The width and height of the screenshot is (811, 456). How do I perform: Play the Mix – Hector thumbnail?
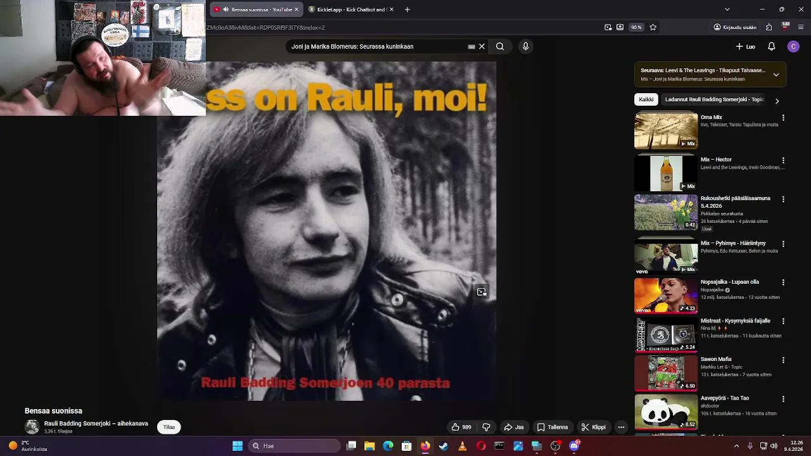coord(666,174)
